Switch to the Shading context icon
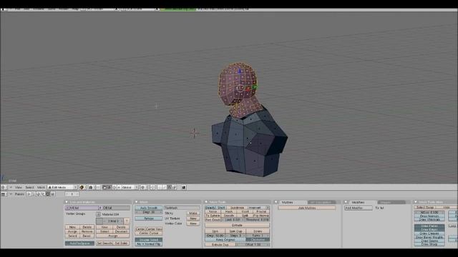The image size is (458, 257). (x=38, y=194)
